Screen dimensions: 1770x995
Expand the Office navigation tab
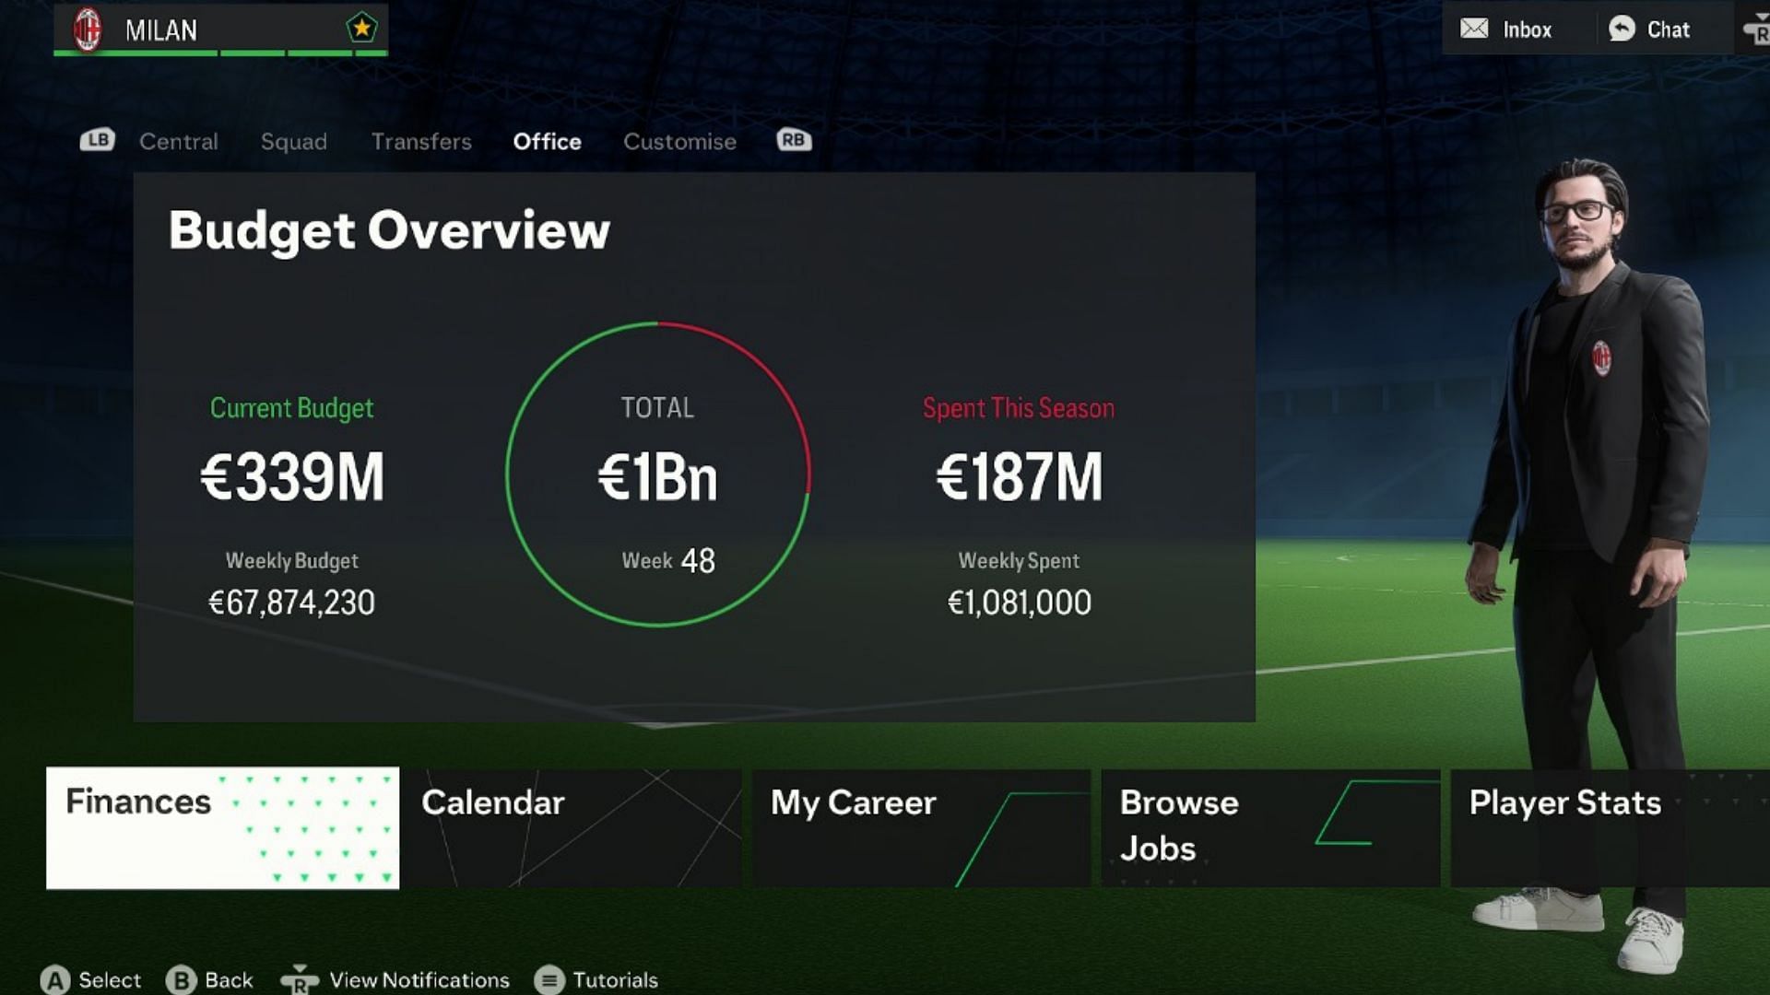pyautogui.click(x=546, y=140)
